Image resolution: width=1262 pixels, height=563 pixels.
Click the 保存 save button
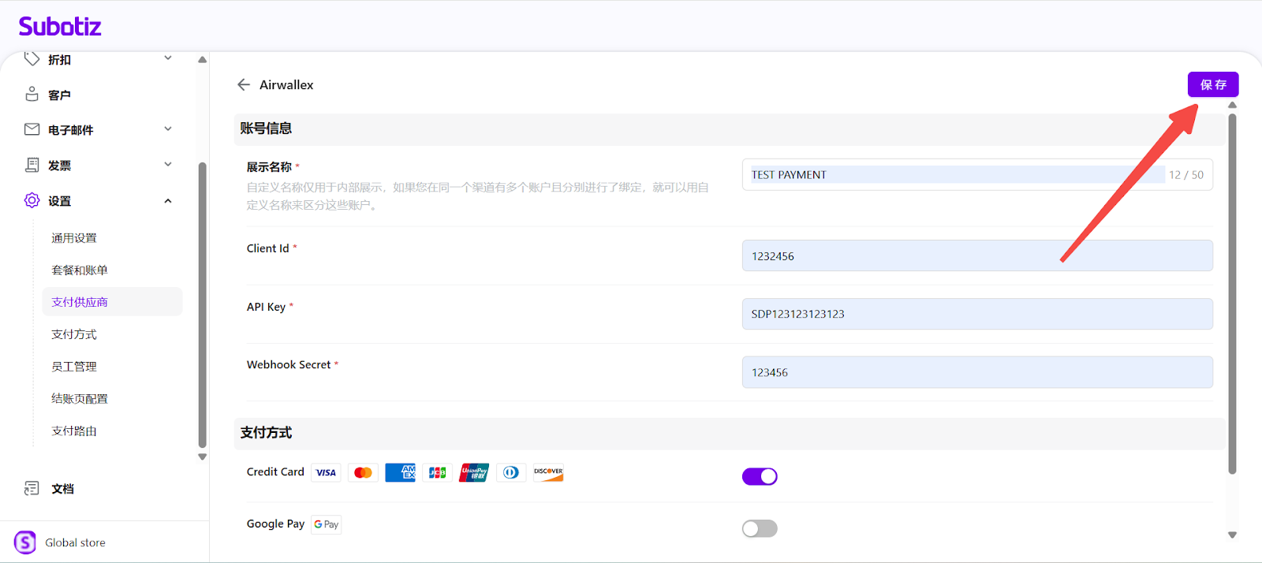[x=1212, y=84]
